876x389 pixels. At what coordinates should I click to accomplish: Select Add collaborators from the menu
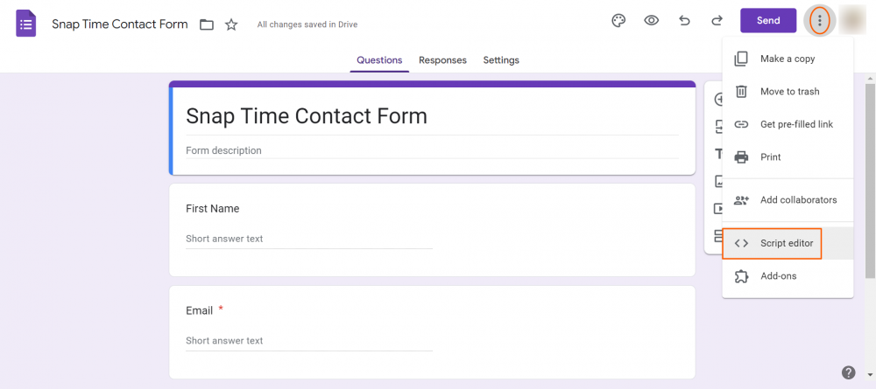[797, 200]
